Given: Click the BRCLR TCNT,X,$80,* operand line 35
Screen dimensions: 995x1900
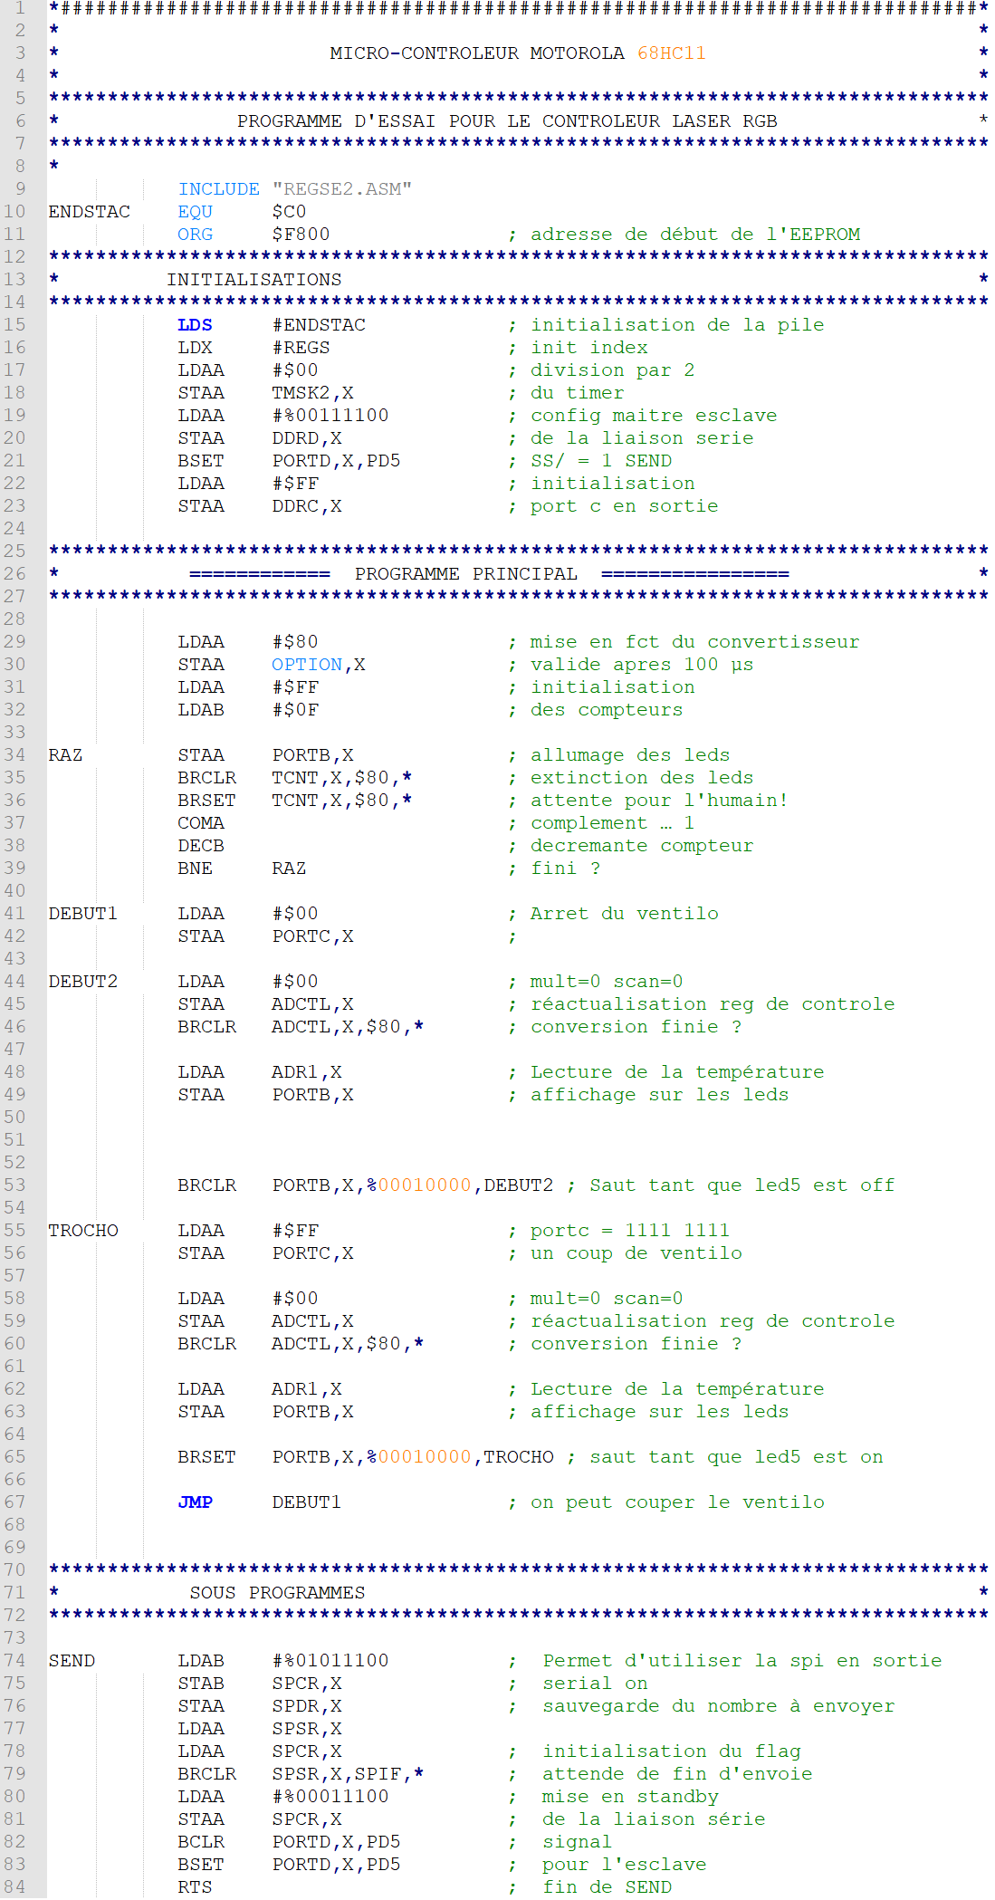Looking at the screenshot, I should pos(342,778).
